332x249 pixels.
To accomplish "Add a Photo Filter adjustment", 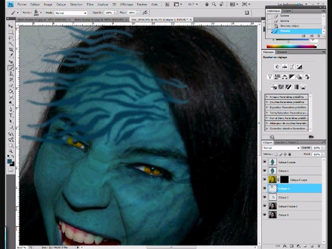I will point(299,77).
